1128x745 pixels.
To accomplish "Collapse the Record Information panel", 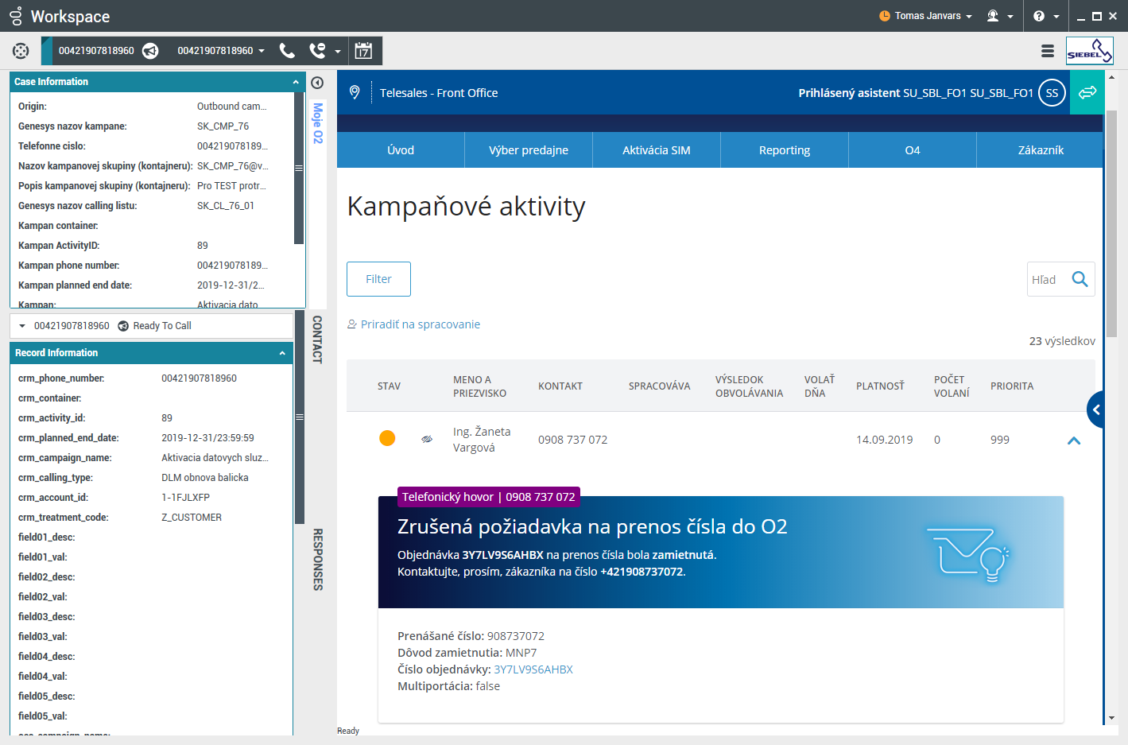I will (x=282, y=353).
